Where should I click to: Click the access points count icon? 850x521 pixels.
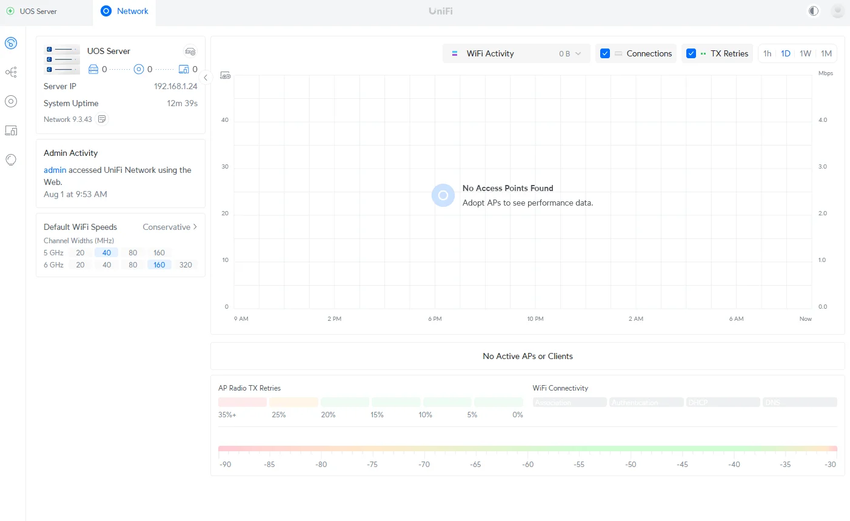(139, 69)
